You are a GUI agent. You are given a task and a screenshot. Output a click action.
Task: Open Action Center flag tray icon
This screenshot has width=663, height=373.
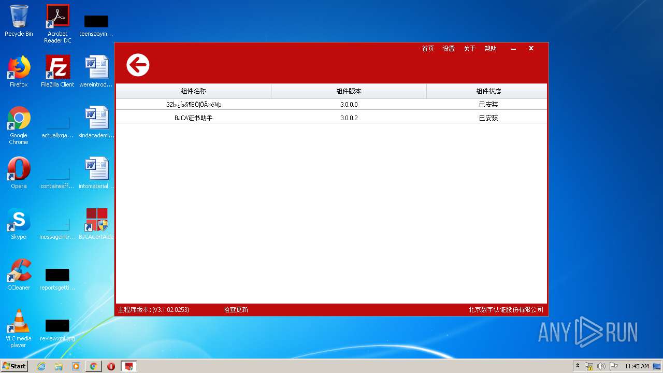(x=613, y=366)
